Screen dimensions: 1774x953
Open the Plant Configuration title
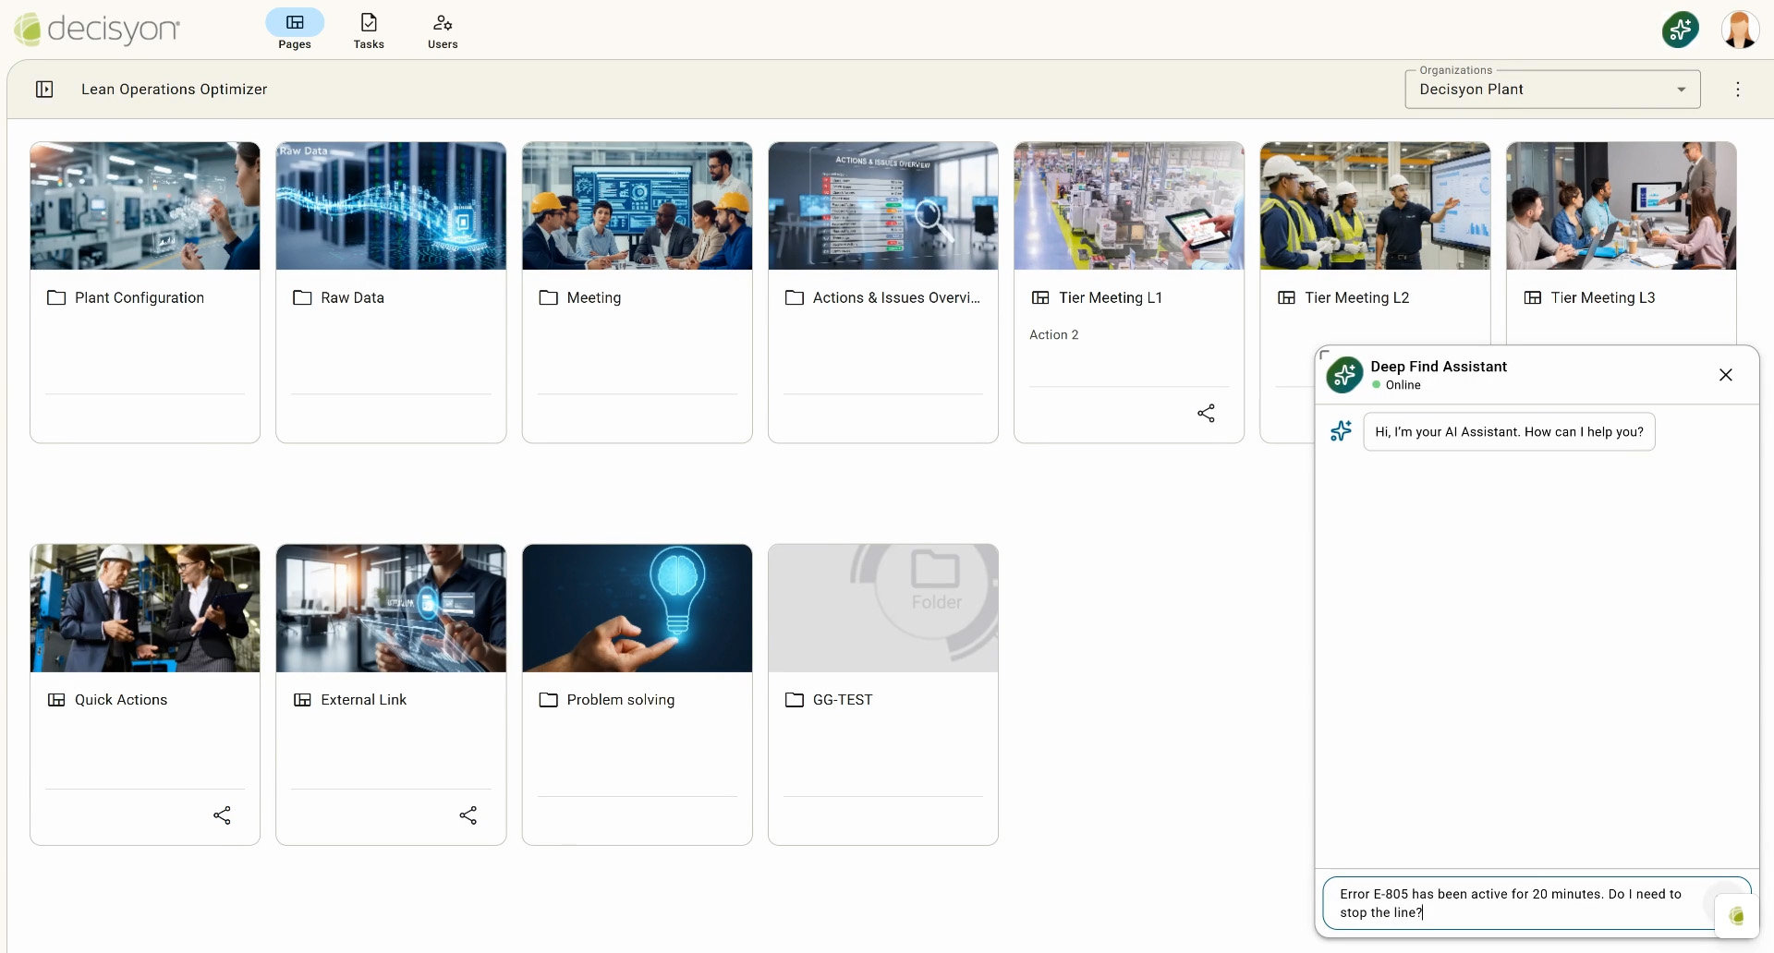pos(140,297)
